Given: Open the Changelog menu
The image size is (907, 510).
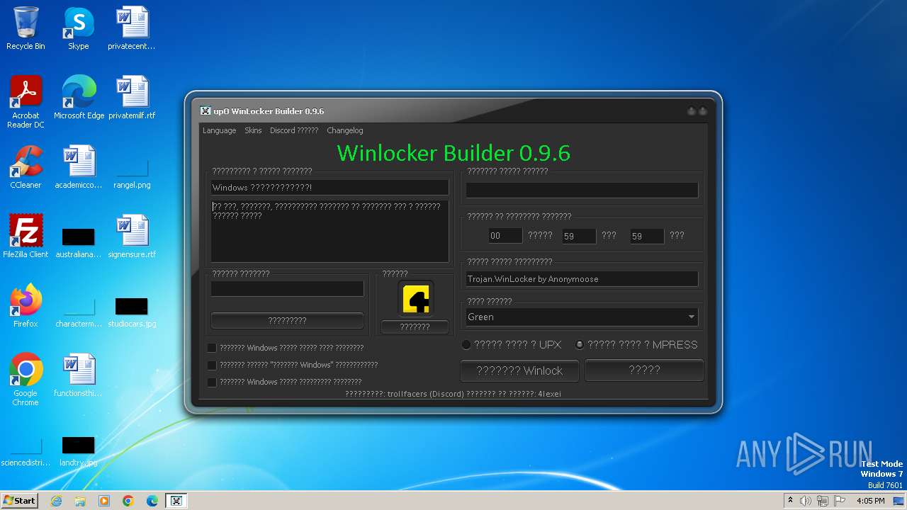Looking at the screenshot, I should point(345,130).
